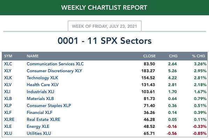Click the 0001 - 11 SPX Sectors title
Image resolution: width=209 pixels, height=139 pixels.
pyautogui.click(x=105, y=41)
